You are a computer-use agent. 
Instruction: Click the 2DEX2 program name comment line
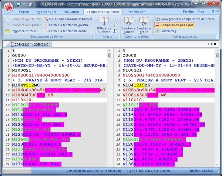pyautogui.click(x=158, y=60)
